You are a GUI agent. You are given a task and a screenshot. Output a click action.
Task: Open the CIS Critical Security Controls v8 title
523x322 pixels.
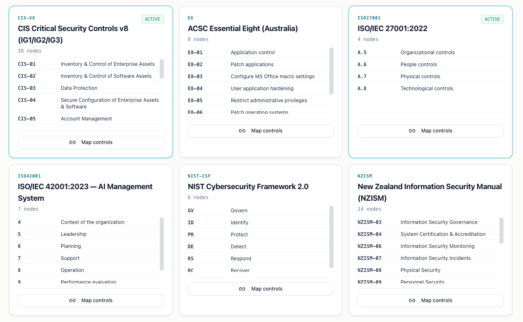point(73,34)
